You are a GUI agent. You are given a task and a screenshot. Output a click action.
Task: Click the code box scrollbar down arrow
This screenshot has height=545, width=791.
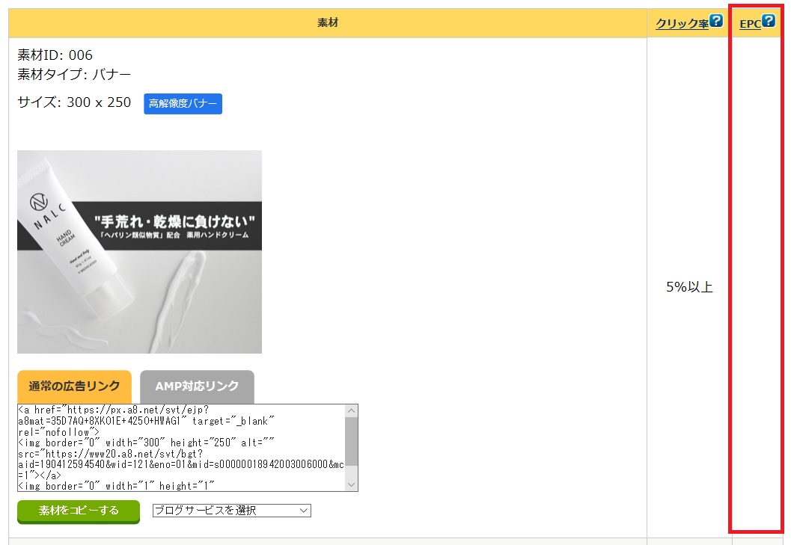(x=351, y=485)
